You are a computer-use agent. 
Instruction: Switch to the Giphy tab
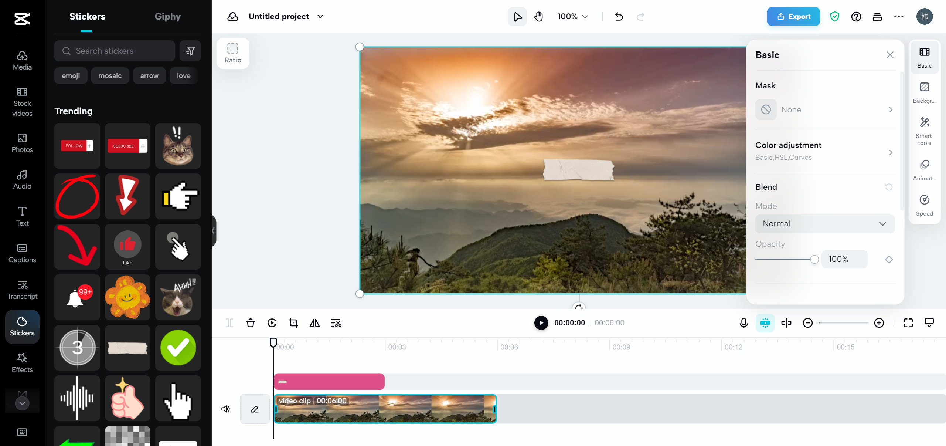[168, 16]
